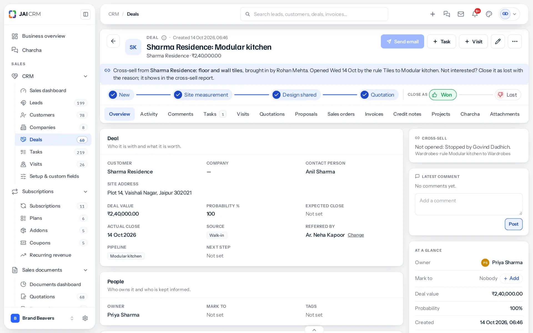The height and width of the screenshot is (333, 533).
Task: Select the Design shared stage
Action: coord(296,95)
